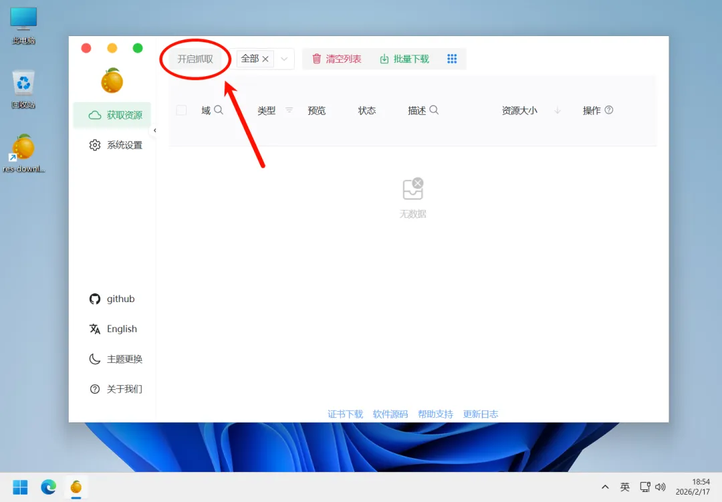The height and width of the screenshot is (502, 722).
Task: Open the 证书下载 link at bottom
Action: point(345,414)
